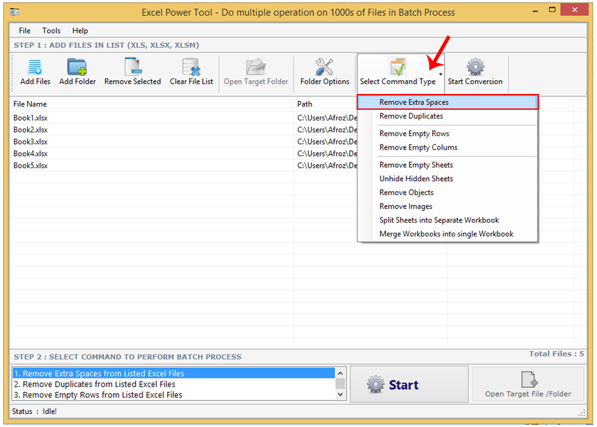
Task: Select '1. Remove Extra Spaces from Listed Excel Files'
Action: (174, 373)
